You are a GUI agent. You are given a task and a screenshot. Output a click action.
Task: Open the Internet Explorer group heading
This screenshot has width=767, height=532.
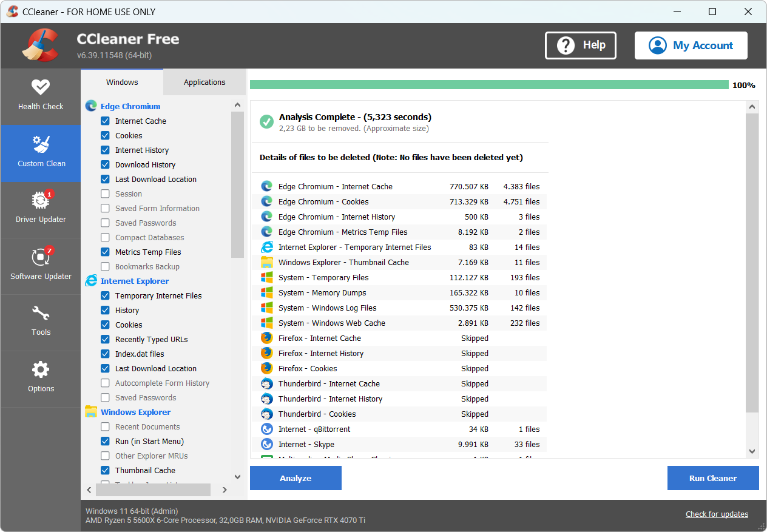click(135, 281)
